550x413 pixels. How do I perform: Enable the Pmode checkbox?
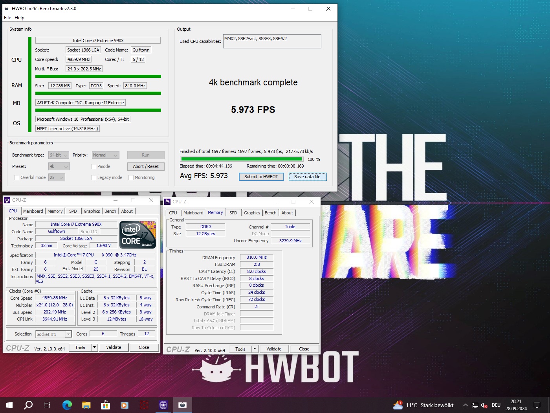point(93,166)
